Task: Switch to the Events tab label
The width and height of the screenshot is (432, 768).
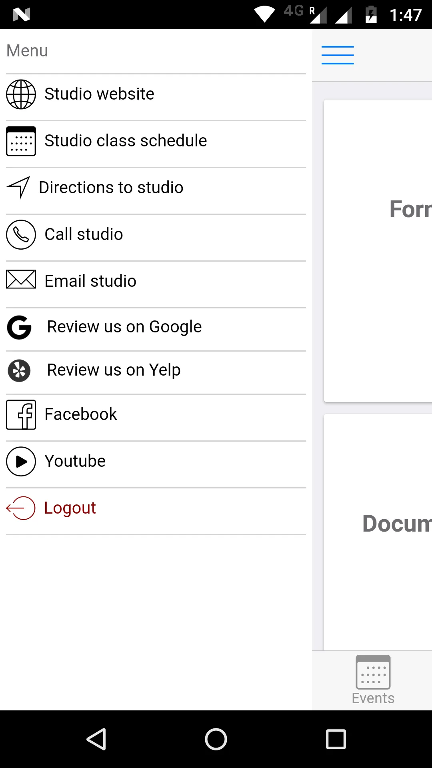Action: 373,698
